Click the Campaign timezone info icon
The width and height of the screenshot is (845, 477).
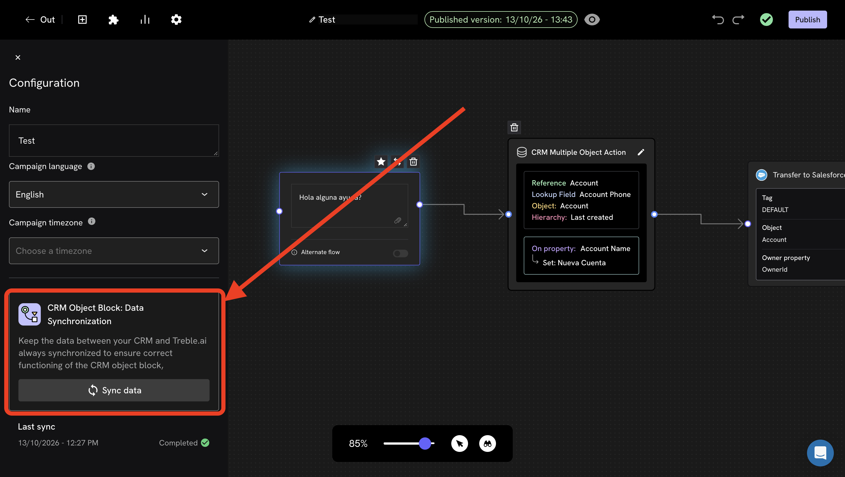(92, 222)
